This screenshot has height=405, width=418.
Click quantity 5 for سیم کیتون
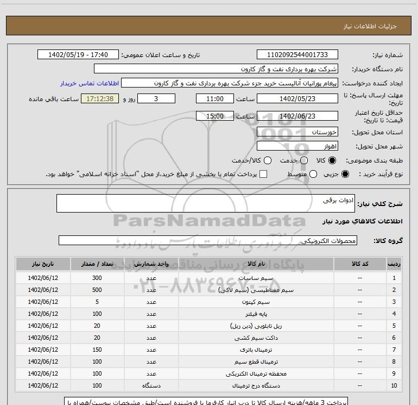[x=97, y=302]
